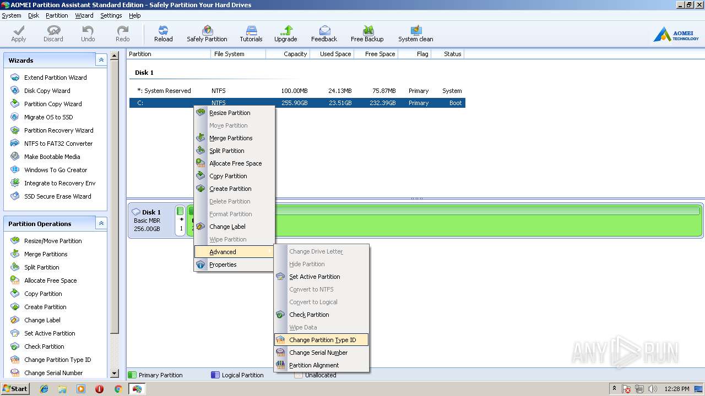This screenshot has height=396, width=705.
Task: Sort by the Capacity column header
Action: [x=288, y=54]
